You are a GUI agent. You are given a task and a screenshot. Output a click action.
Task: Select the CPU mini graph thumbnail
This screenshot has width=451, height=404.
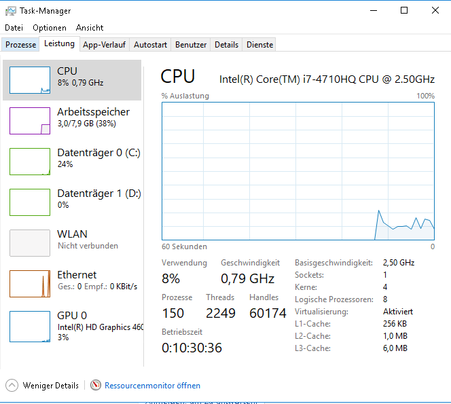30,80
